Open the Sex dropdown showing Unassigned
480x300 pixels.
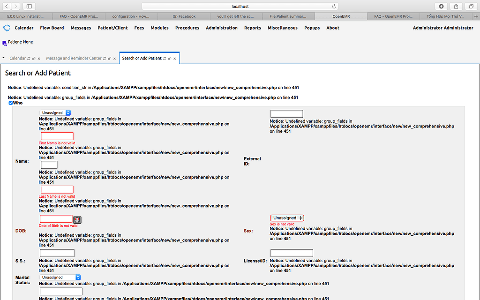pyautogui.click(x=286, y=217)
